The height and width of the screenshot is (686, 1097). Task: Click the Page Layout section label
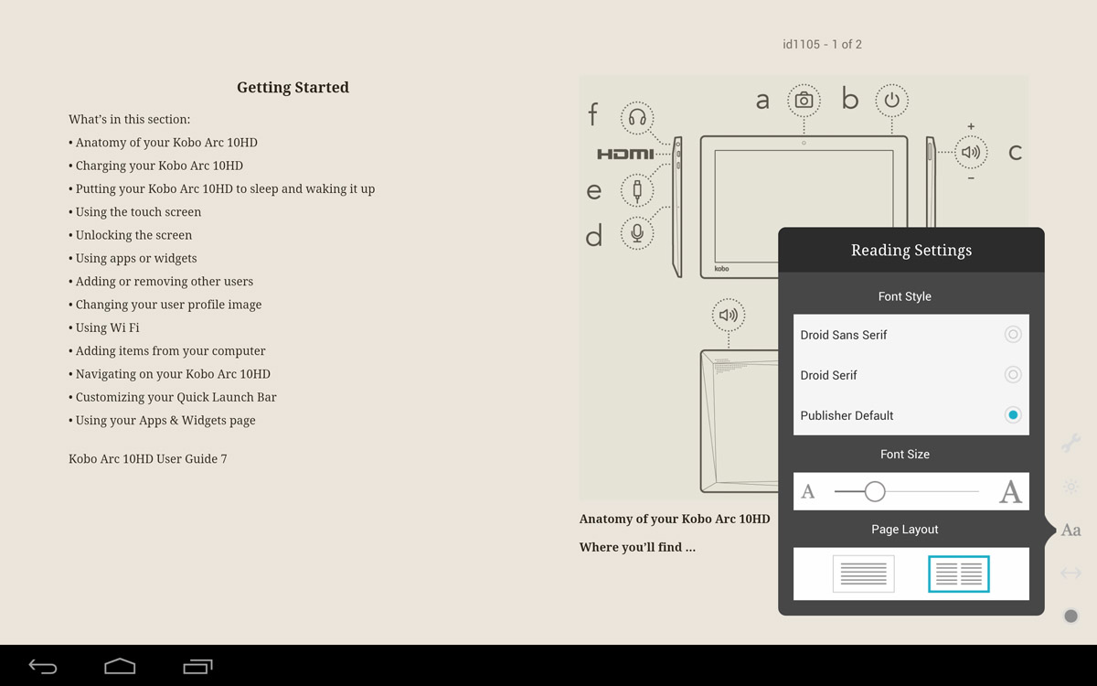[x=905, y=530]
